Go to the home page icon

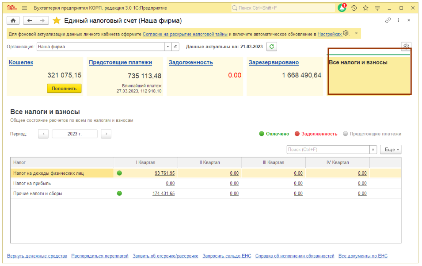[13, 21]
